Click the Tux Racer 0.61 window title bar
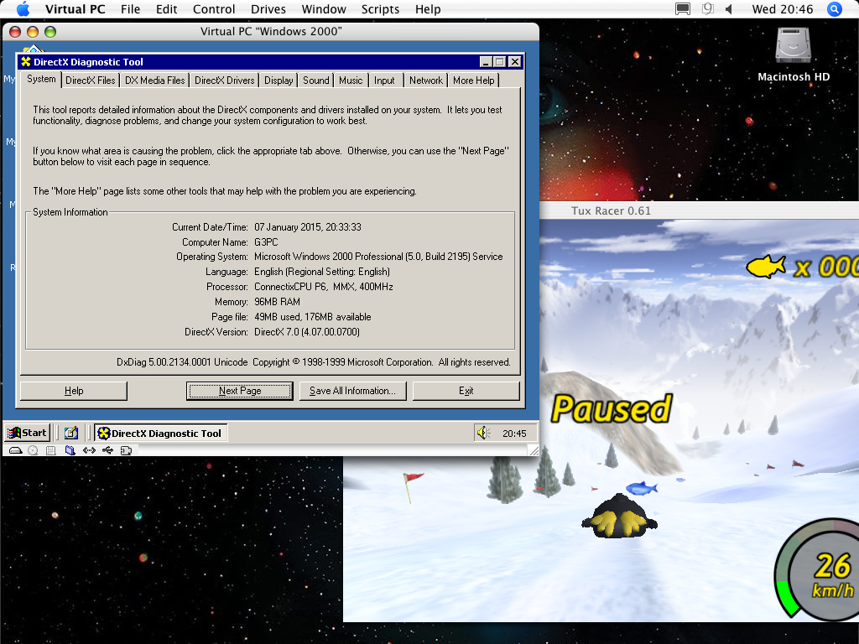Viewport: 859px width, 644px height. [699, 210]
